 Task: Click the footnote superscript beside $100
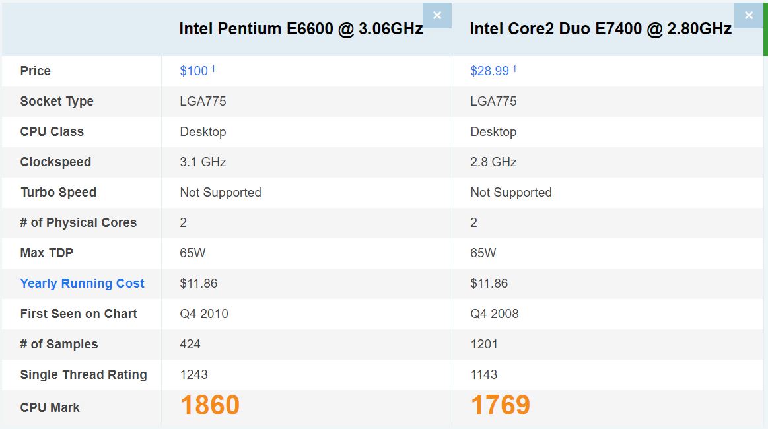tap(213, 69)
